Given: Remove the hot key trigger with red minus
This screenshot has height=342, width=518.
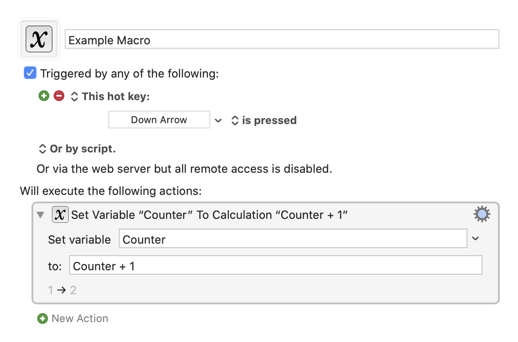Looking at the screenshot, I should (x=59, y=96).
